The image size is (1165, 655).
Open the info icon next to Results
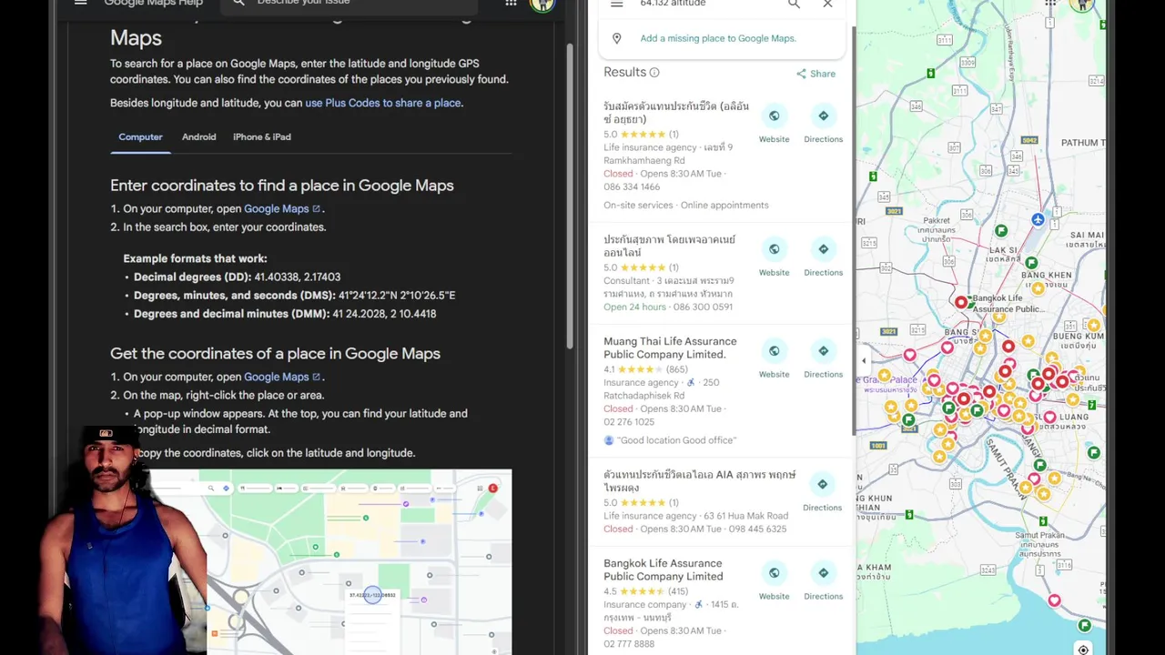654,73
